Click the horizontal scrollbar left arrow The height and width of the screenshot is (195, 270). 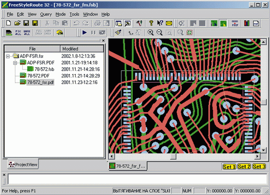[x=111, y=156]
